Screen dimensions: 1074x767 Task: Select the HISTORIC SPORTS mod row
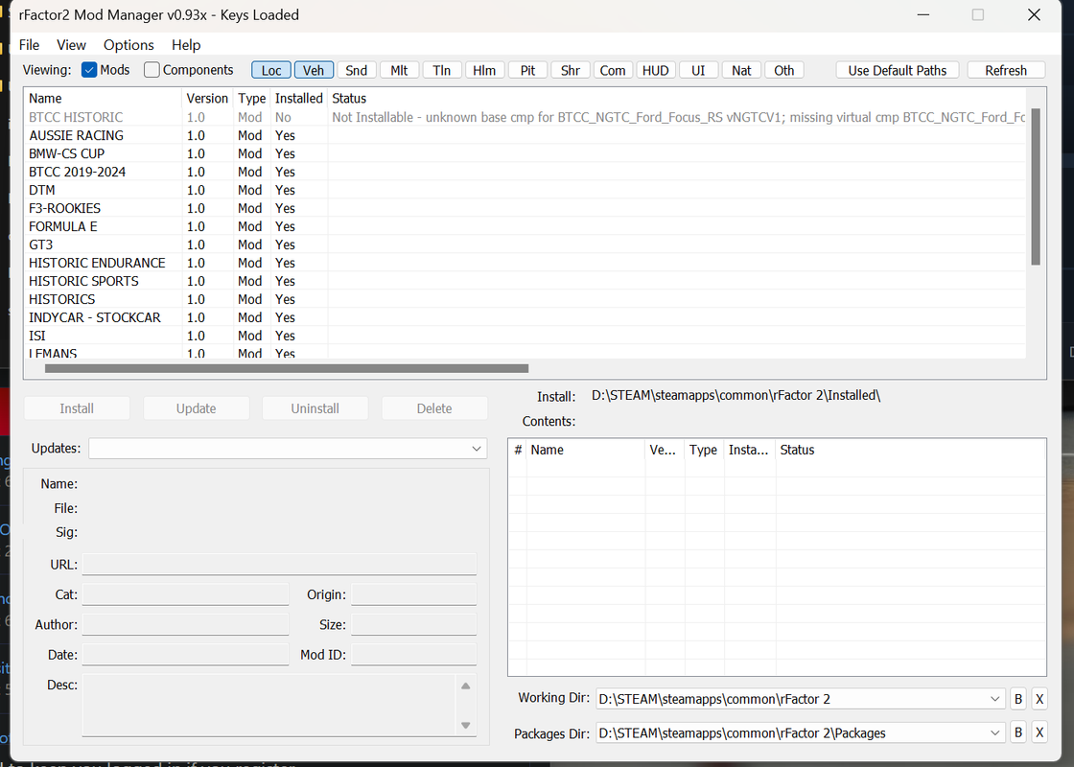pyautogui.click(x=525, y=282)
